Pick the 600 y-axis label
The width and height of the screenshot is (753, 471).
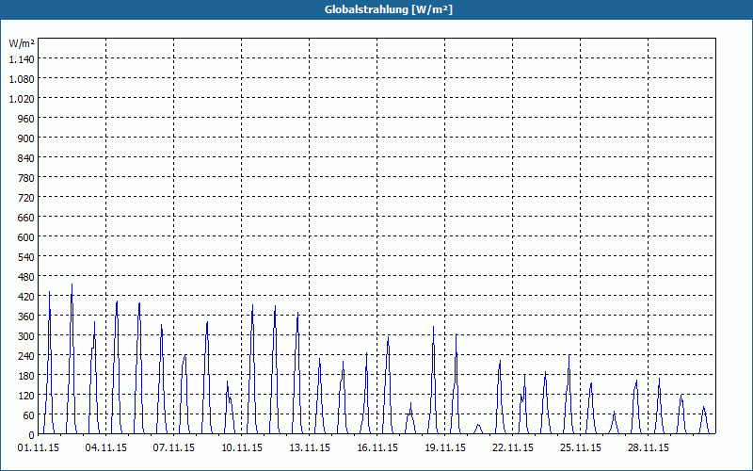coord(26,237)
